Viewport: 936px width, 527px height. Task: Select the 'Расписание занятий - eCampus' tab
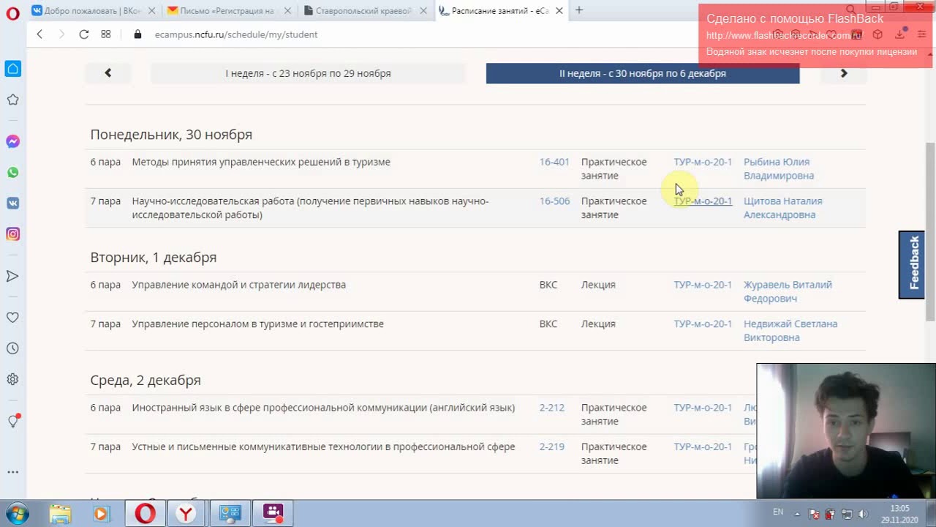(x=501, y=11)
